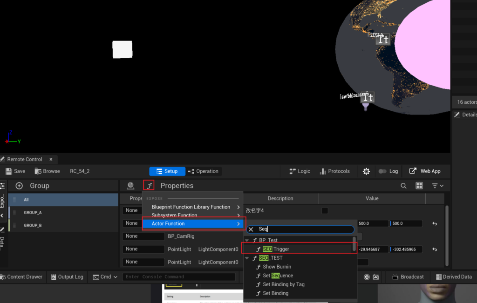Select GROUP_A in the group list

[x=63, y=212]
